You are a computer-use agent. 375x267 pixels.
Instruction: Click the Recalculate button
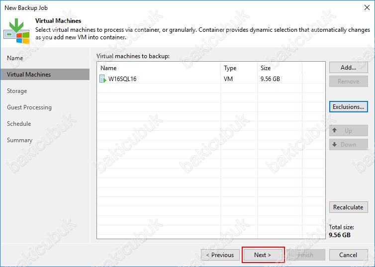[x=349, y=207]
